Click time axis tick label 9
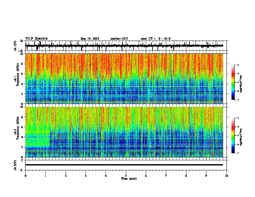This screenshot has width=255, height=197. 206,176
